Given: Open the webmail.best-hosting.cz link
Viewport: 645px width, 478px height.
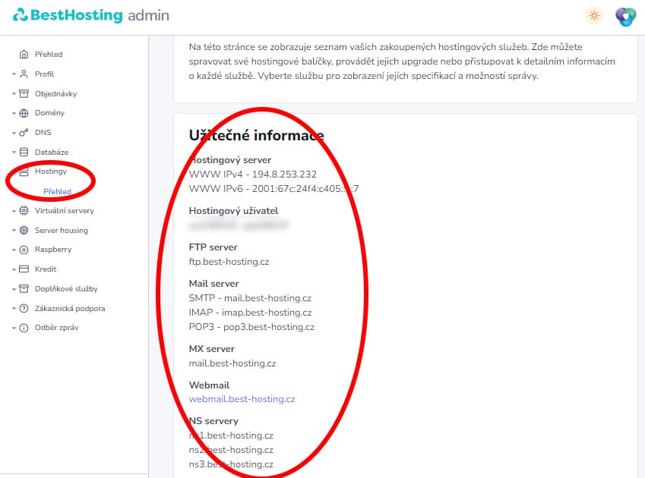Looking at the screenshot, I should pyautogui.click(x=242, y=399).
